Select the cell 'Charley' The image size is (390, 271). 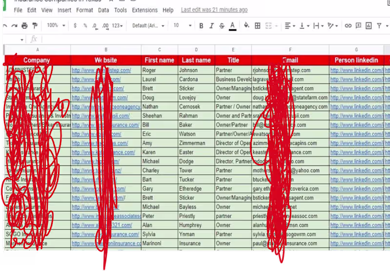[159, 170]
